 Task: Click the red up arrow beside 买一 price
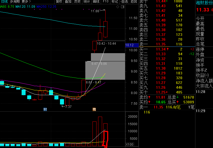click(x=168, y=49)
